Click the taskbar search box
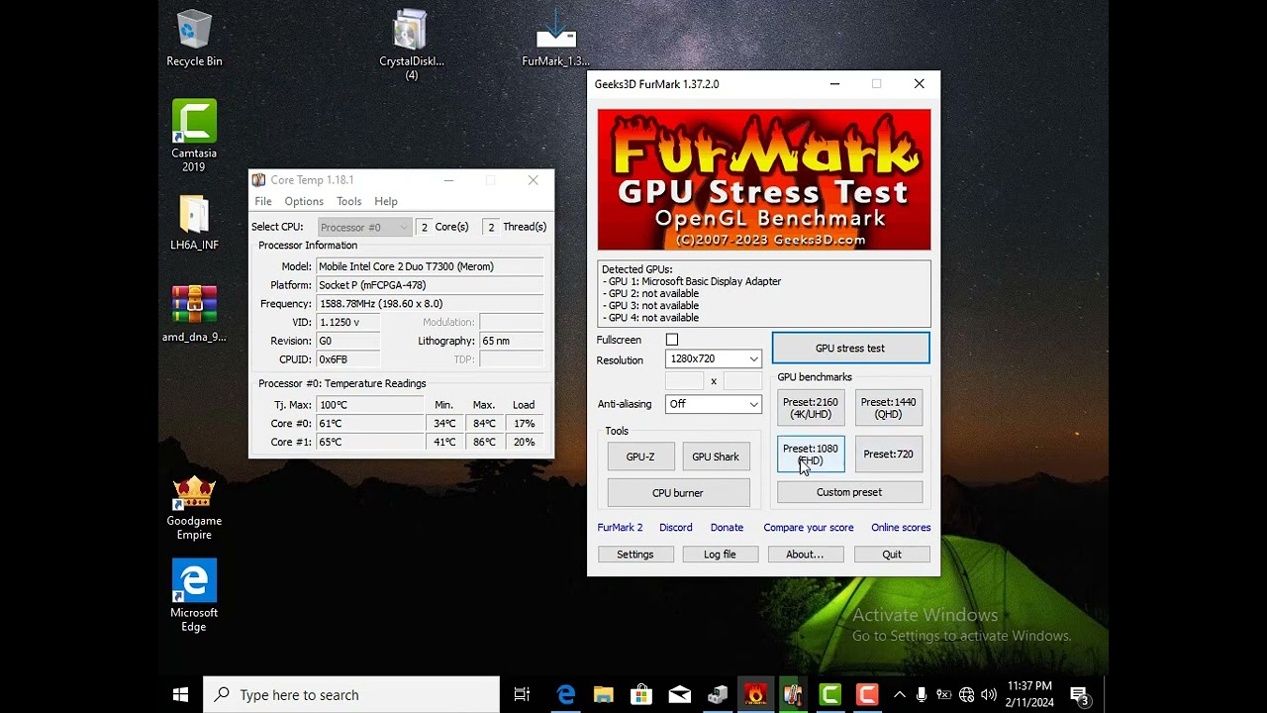This screenshot has width=1267, height=713. point(351,695)
